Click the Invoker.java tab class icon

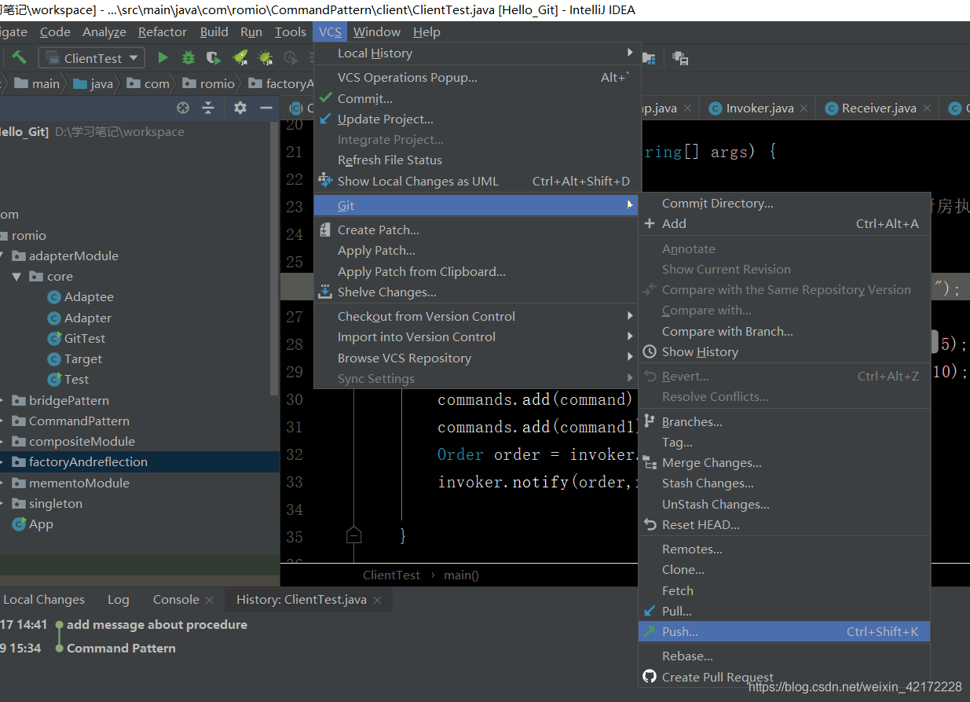[x=715, y=108]
